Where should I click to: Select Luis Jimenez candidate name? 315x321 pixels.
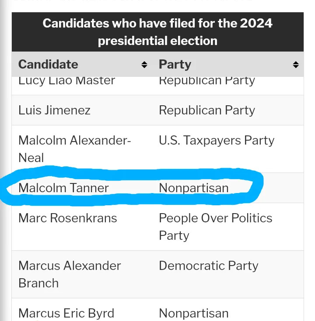click(54, 110)
